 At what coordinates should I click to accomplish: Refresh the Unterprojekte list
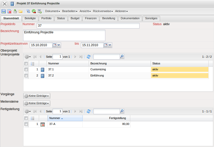coord(89,57)
